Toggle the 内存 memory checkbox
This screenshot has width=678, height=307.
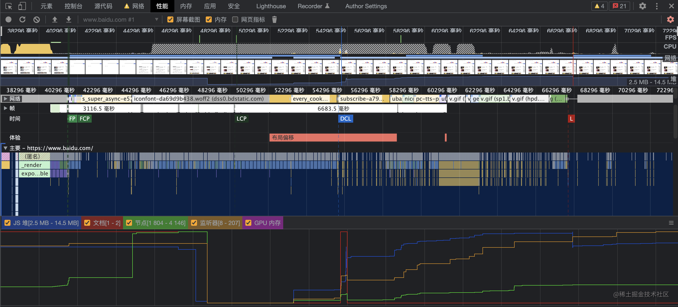[209, 20]
